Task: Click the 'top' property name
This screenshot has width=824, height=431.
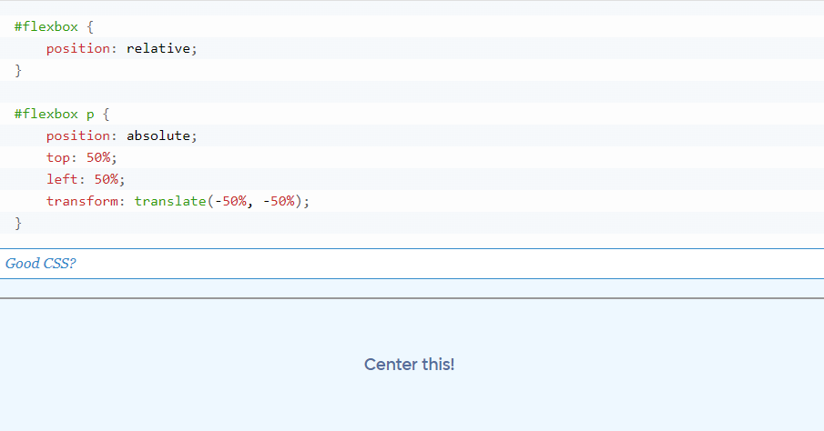Action: [57, 157]
